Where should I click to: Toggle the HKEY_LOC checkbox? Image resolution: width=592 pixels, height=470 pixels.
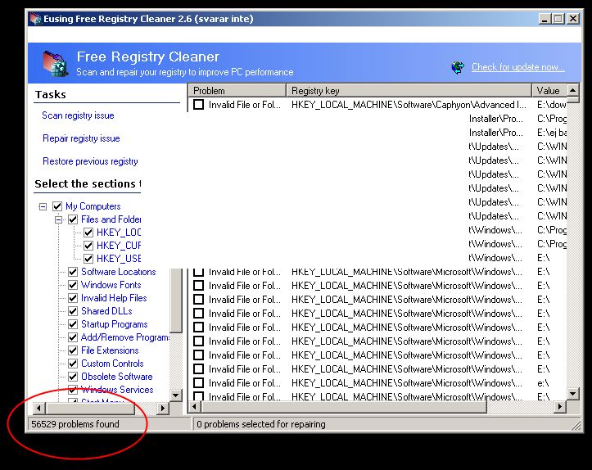click(x=88, y=233)
